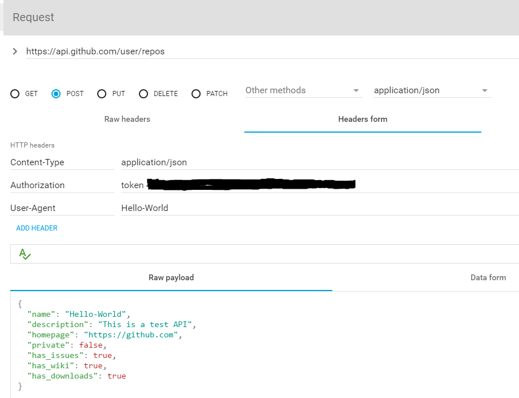
Task: Click the Content-Type header name field
Action: coord(62,162)
